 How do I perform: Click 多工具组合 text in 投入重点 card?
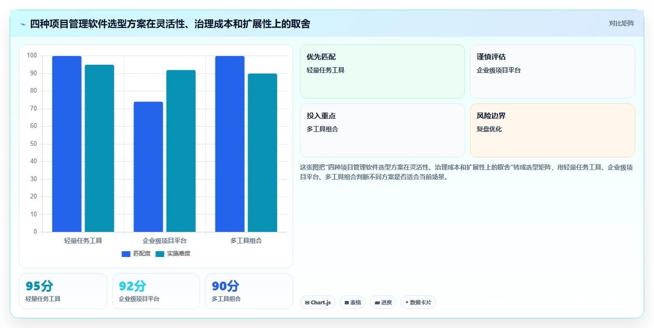point(323,129)
